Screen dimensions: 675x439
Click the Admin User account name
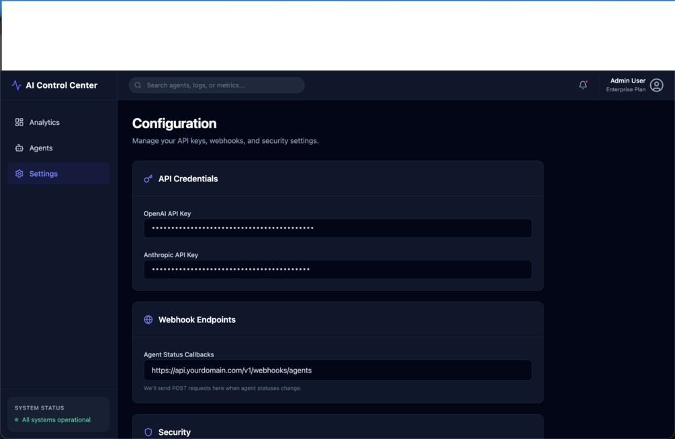click(627, 81)
